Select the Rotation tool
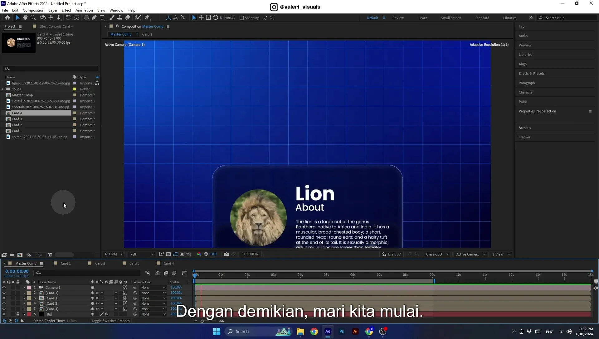The width and height of the screenshot is (599, 339). pyautogui.click(x=68, y=18)
